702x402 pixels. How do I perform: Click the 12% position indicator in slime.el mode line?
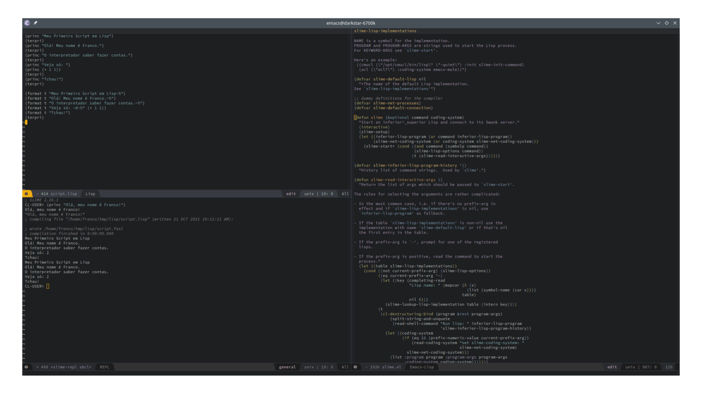[669, 367]
